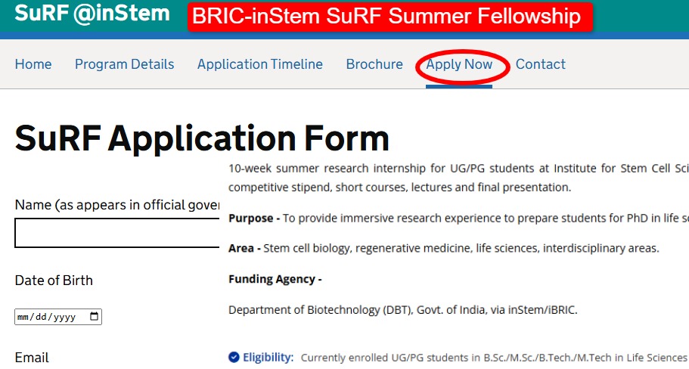
Task: Click the Name field label text
Action: pyautogui.click(x=113, y=206)
